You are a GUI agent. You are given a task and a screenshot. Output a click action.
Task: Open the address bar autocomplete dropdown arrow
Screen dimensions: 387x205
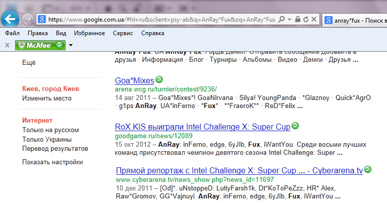coord(290,19)
